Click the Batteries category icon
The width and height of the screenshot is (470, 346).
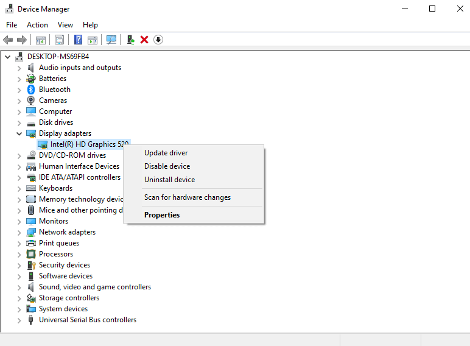31,79
